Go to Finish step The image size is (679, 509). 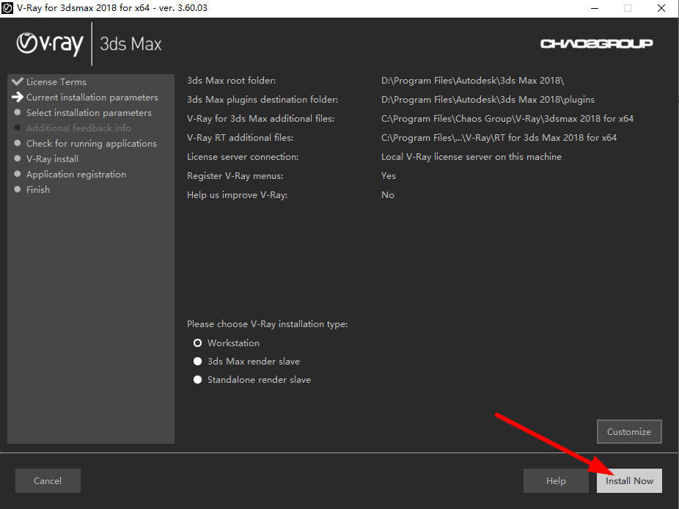point(38,190)
